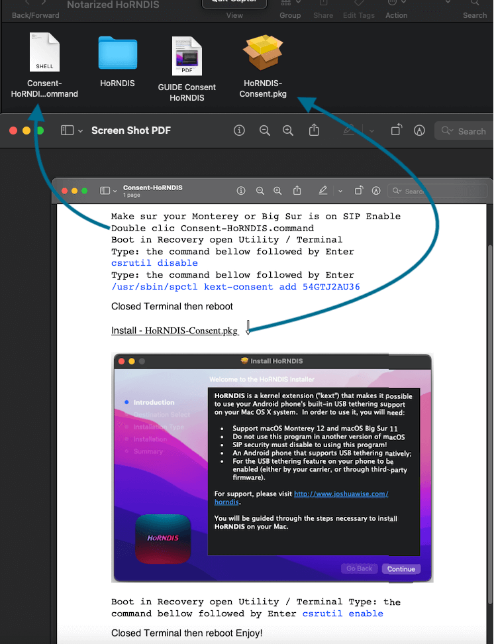Open the Finder Action menu
494x644 pixels.
(396, 15)
